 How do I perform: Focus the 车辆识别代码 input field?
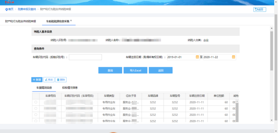click(x=85, y=57)
